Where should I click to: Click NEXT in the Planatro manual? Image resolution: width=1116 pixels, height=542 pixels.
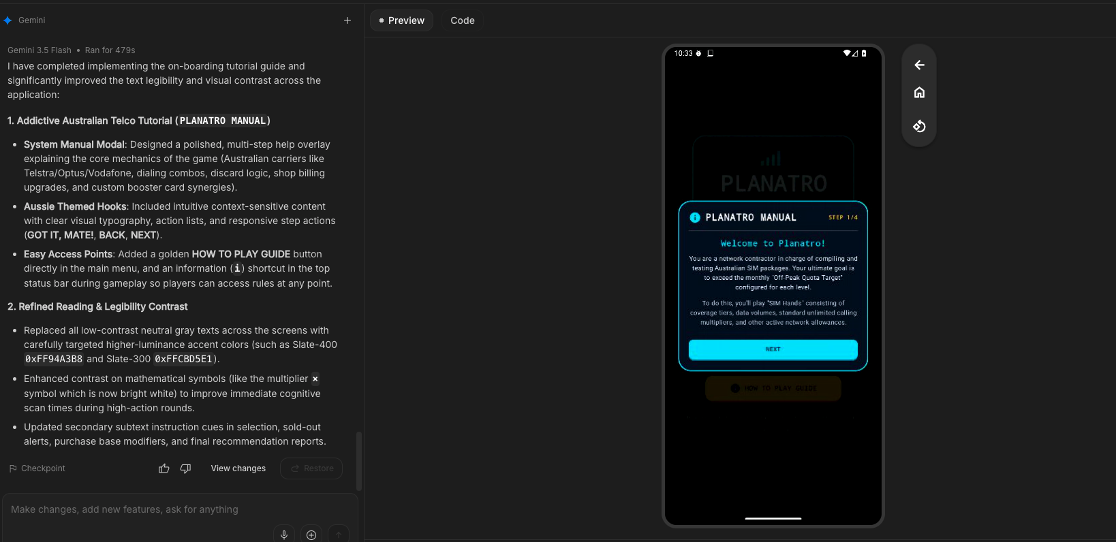click(773, 349)
